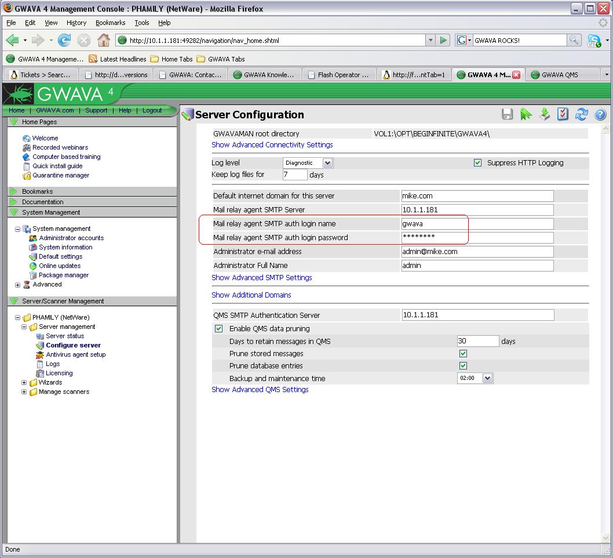Expand the Documentation section
This screenshot has height=558, width=613.
point(14,202)
